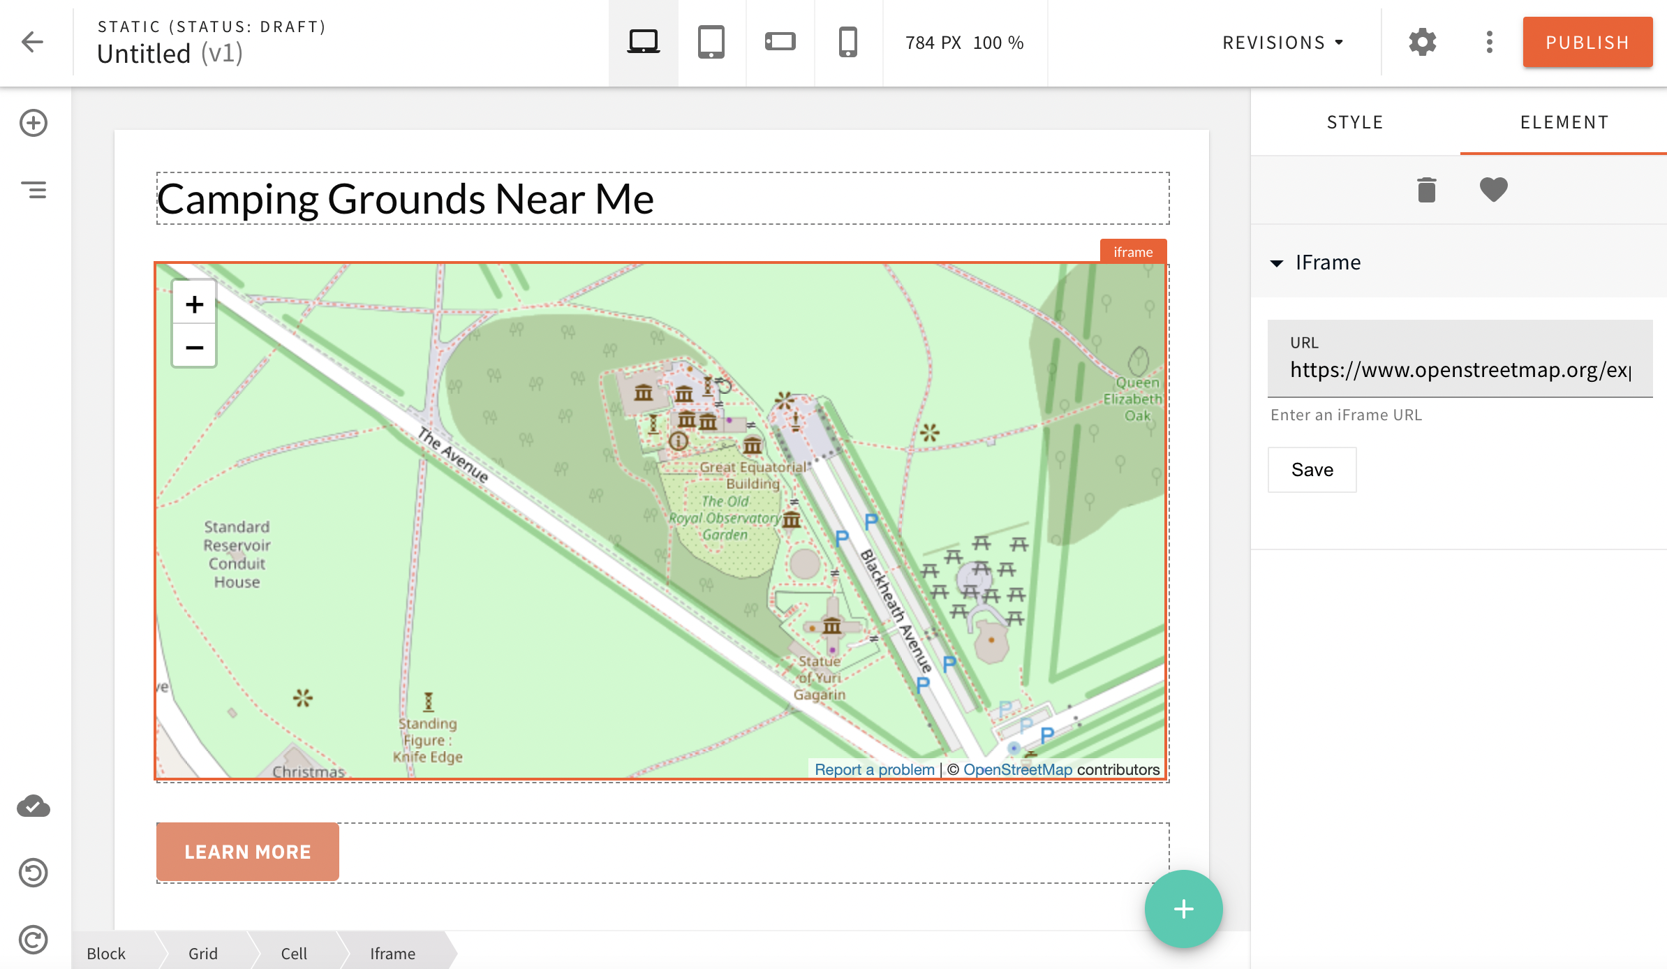Go back using the top-left arrow
The height and width of the screenshot is (969, 1667).
click(x=31, y=41)
